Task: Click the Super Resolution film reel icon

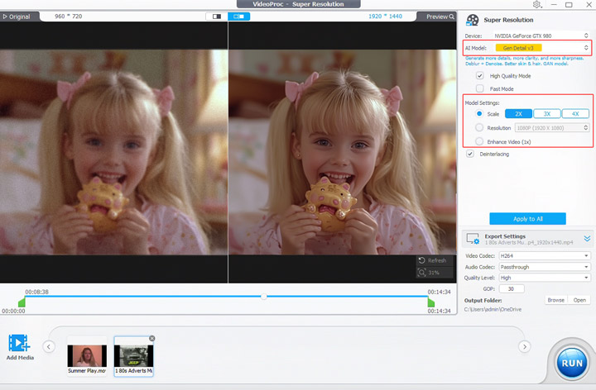Action: click(x=473, y=20)
